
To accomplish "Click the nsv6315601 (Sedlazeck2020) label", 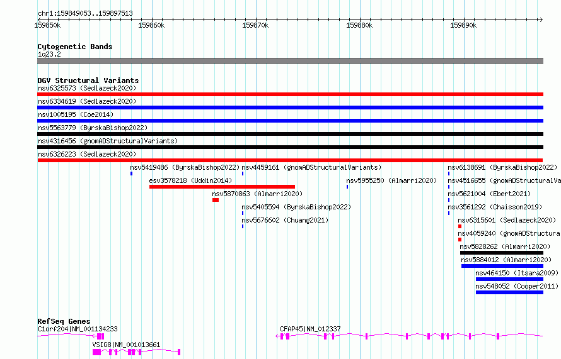I will (x=507, y=220).
